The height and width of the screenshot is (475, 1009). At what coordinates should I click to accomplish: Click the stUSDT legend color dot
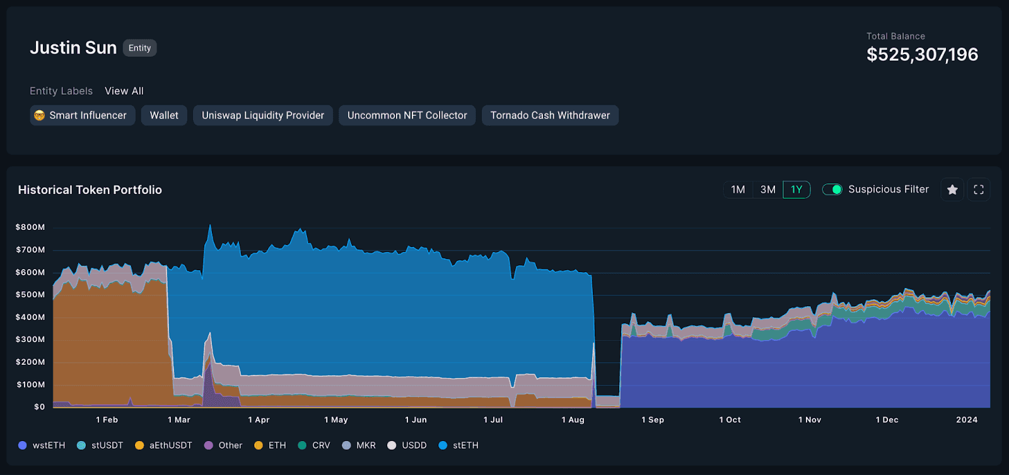coord(81,445)
